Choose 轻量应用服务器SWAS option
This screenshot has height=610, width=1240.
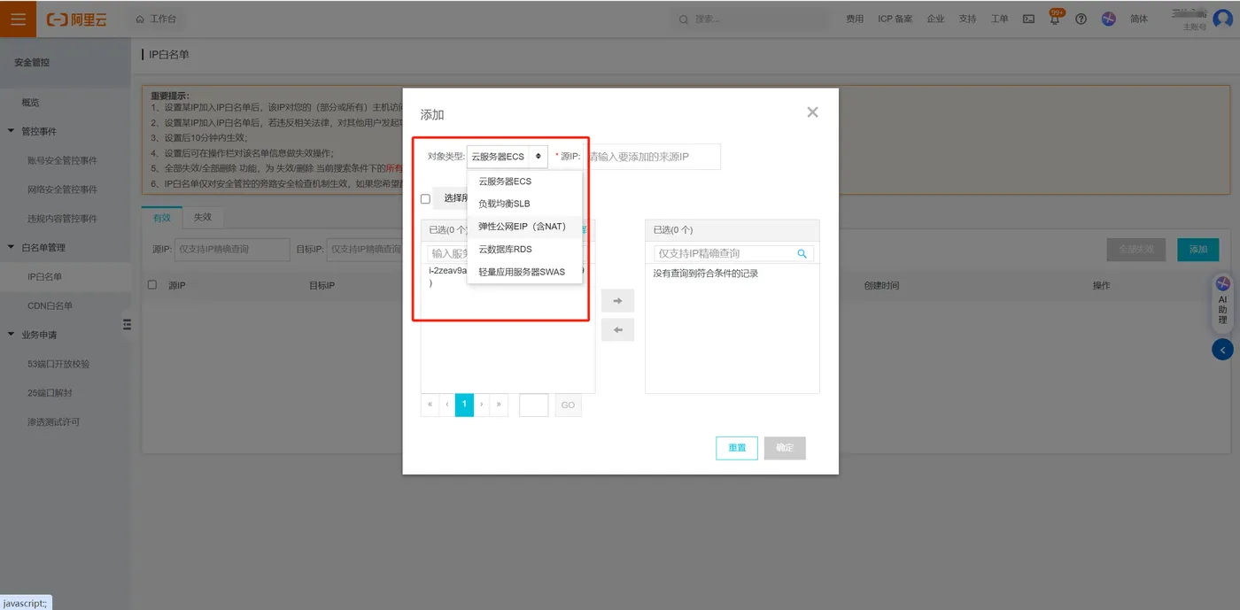tap(524, 272)
